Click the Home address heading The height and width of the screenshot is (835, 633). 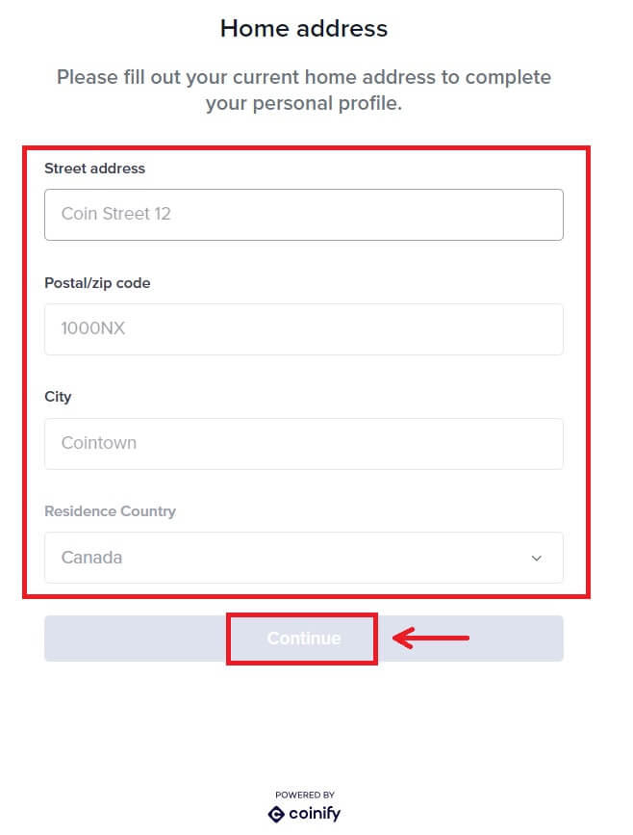[304, 28]
